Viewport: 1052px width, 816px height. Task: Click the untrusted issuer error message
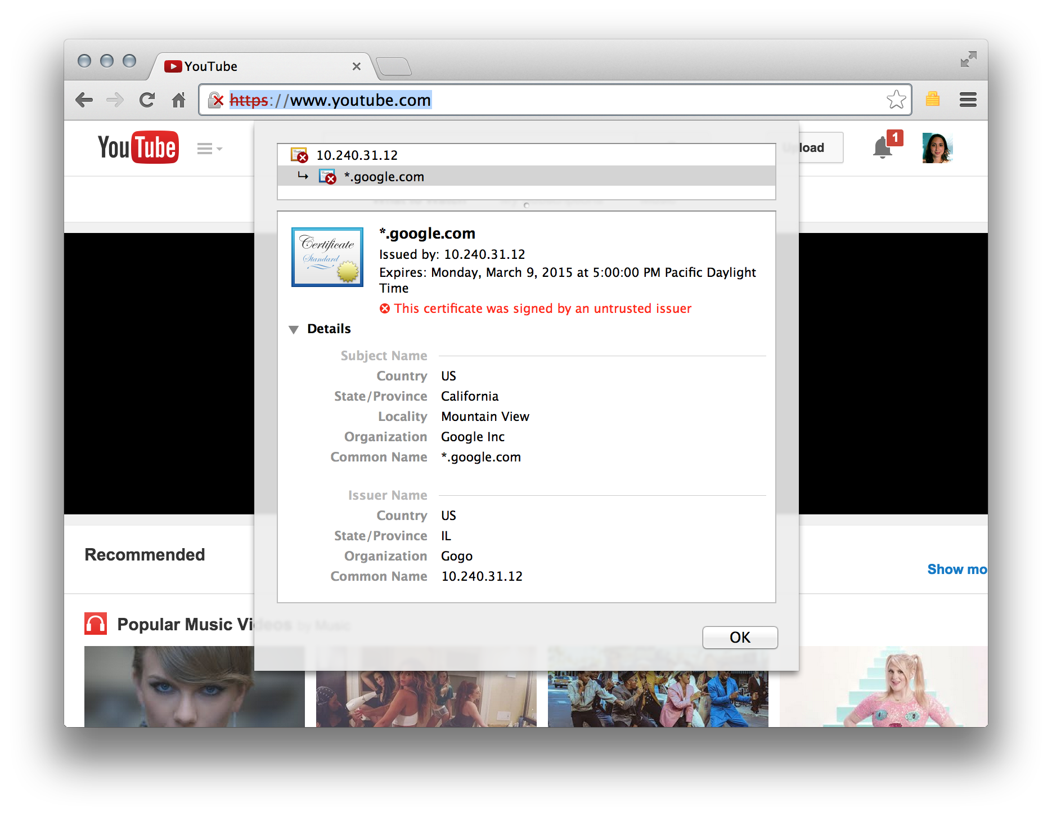pyautogui.click(x=536, y=308)
